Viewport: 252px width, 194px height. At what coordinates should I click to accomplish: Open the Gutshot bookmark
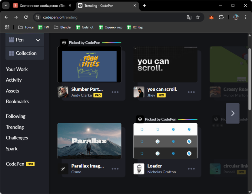click(x=85, y=27)
